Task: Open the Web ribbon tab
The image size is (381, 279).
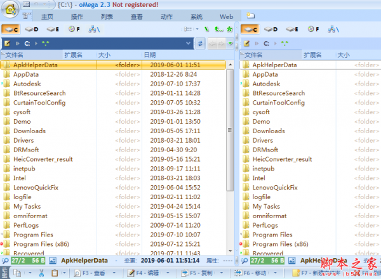Action: tap(226, 16)
